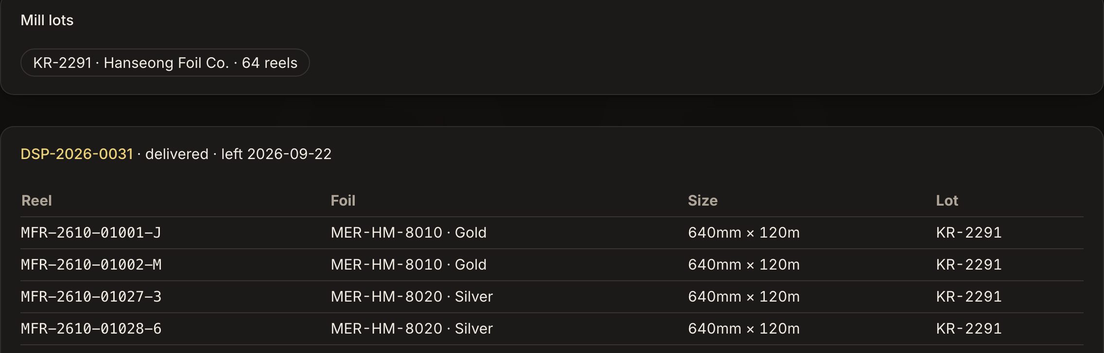Image resolution: width=1104 pixels, height=353 pixels.
Task: Click the delivered status text
Action: (177, 154)
